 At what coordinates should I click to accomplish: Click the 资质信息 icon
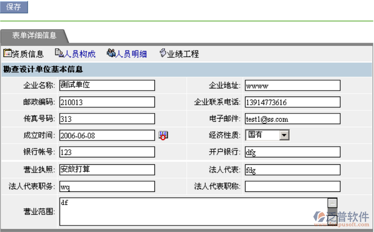click(7, 53)
